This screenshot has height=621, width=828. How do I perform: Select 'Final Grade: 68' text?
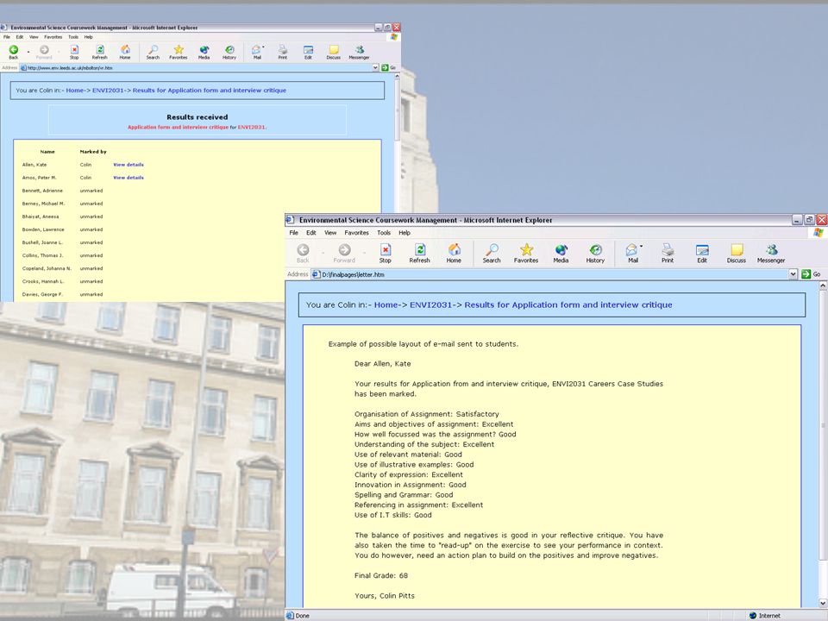click(381, 575)
